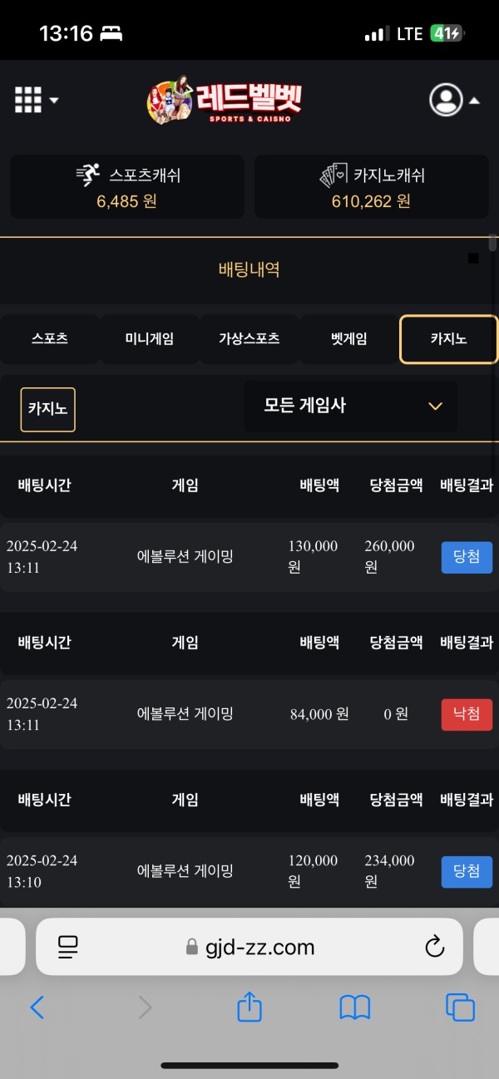Screen dimensions: 499x1079
Task: Expand the dropdown next to the grid menu
Action: click(53, 101)
